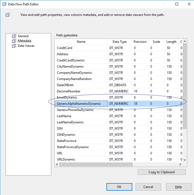This screenshot has width=194, height=195.
Task: Click the vertical scrollbar up arrow
Action: pyautogui.click(x=185, y=41)
